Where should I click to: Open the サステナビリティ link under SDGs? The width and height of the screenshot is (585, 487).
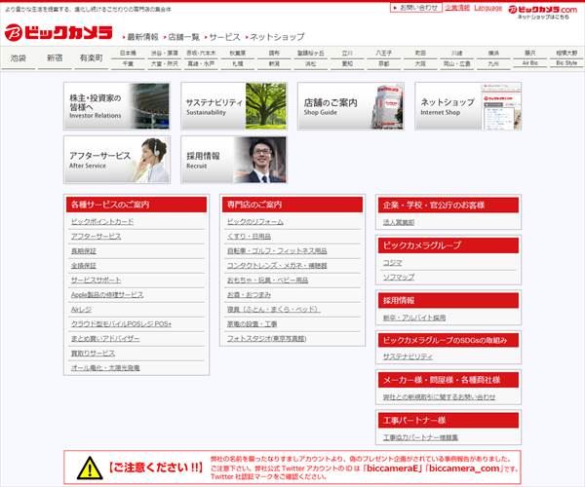click(408, 356)
